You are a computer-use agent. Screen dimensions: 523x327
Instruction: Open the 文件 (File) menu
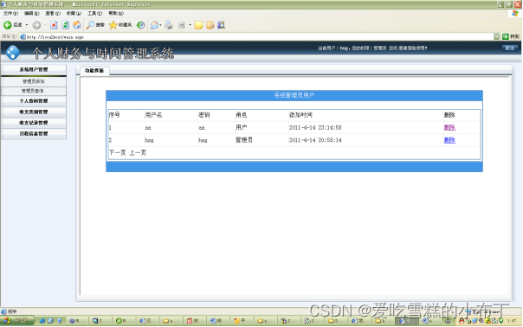click(x=10, y=13)
